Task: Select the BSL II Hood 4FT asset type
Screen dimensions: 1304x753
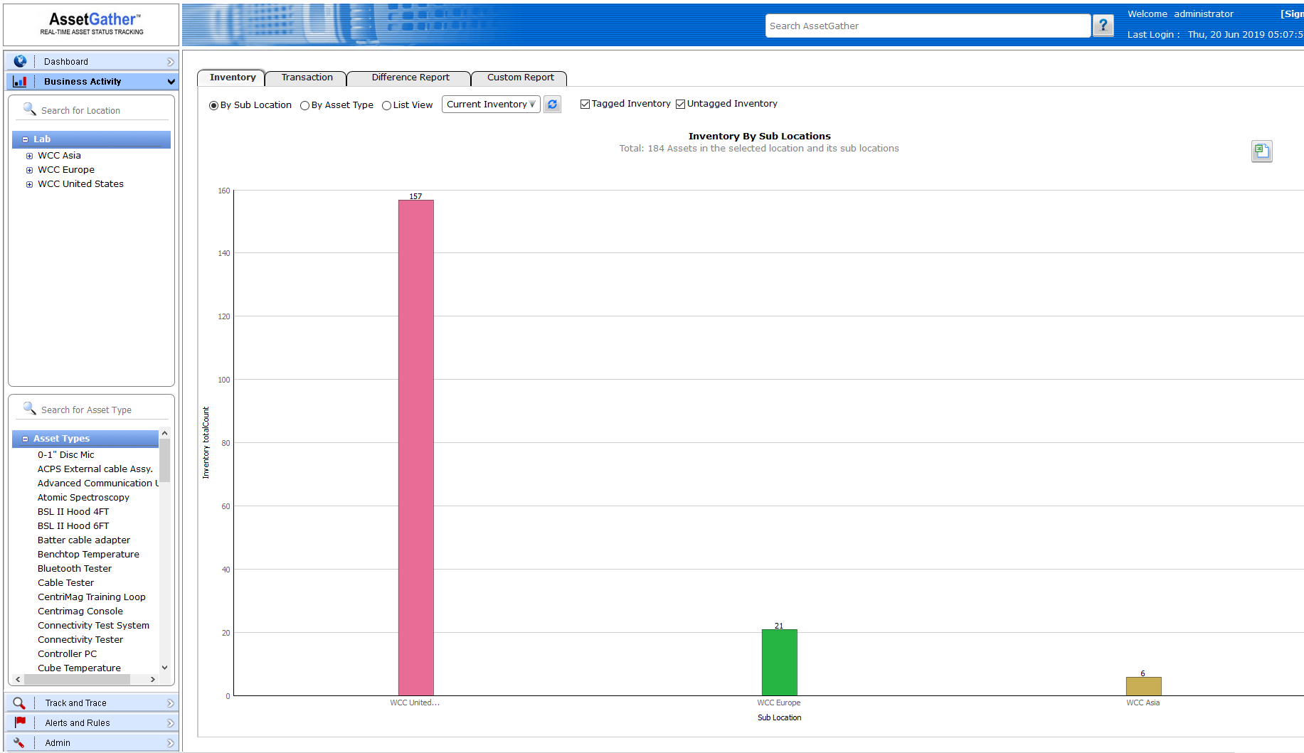Action: [x=73, y=511]
